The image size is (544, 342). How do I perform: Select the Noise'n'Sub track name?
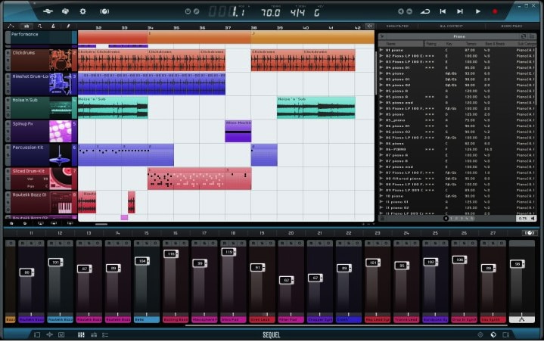[x=25, y=100]
